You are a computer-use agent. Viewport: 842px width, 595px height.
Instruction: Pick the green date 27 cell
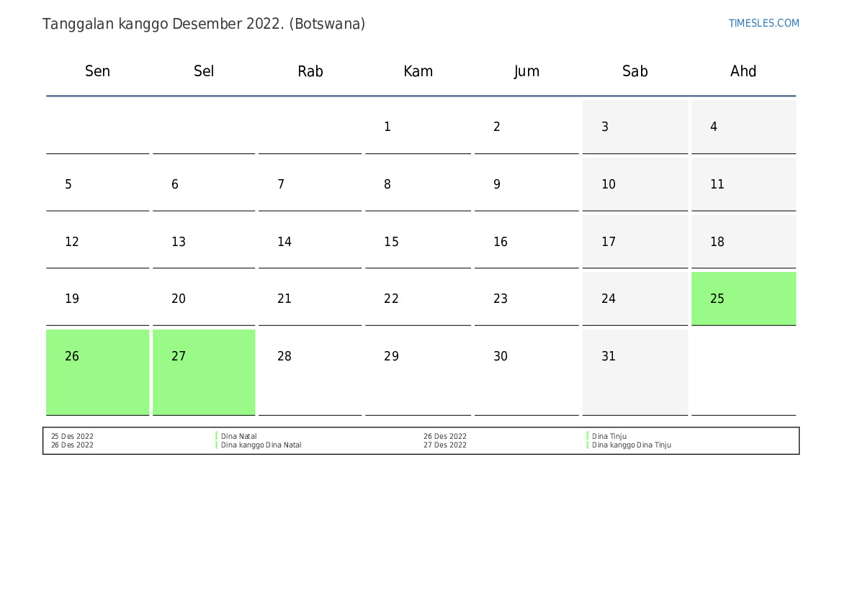point(204,371)
